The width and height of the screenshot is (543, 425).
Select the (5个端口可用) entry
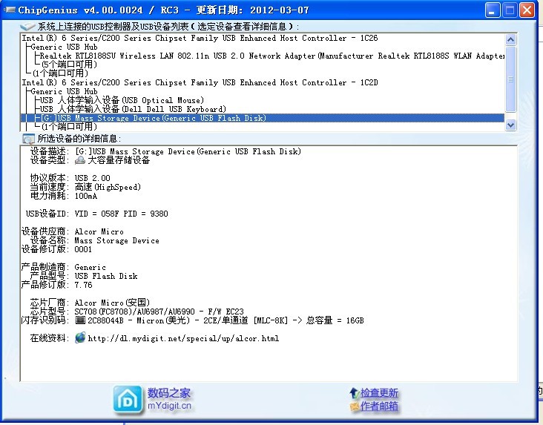point(69,65)
